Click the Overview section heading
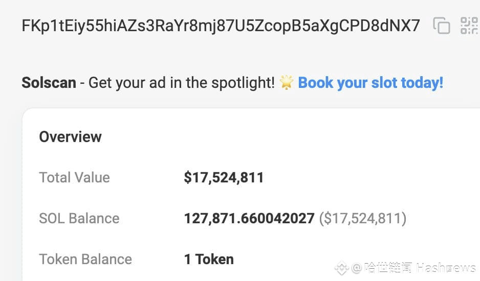 pyautogui.click(x=70, y=137)
